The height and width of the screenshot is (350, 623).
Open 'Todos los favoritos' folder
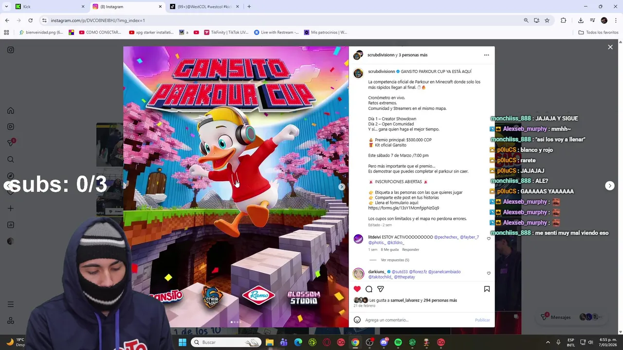[x=598, y=33]
